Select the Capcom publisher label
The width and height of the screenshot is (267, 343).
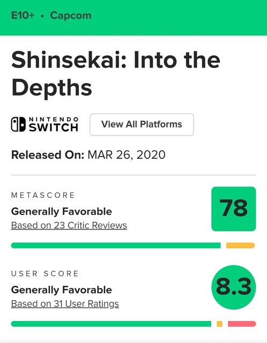(71, 16)
